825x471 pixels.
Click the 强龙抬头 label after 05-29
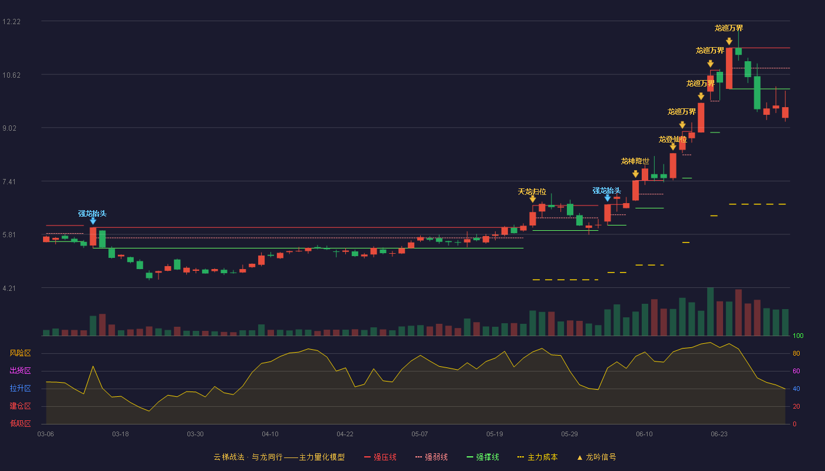(607, 190)
